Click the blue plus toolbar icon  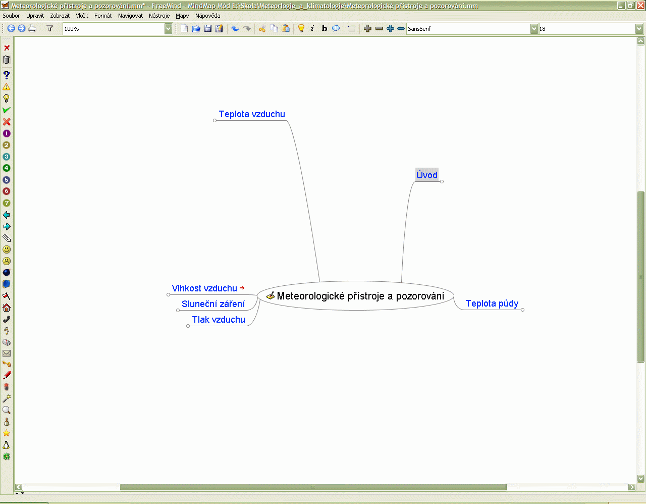click(x=390, y=29)
